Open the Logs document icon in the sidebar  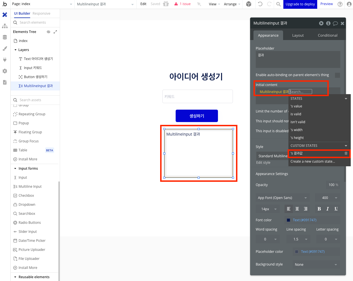(x=5, y=82)
